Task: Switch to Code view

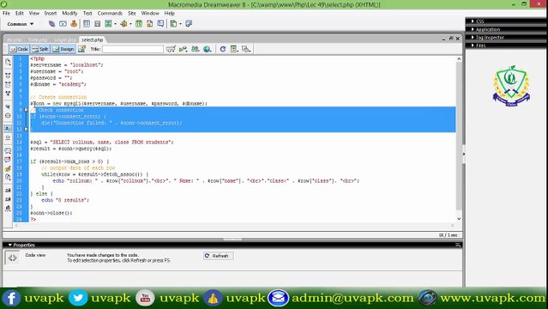Action: (19, 49)
